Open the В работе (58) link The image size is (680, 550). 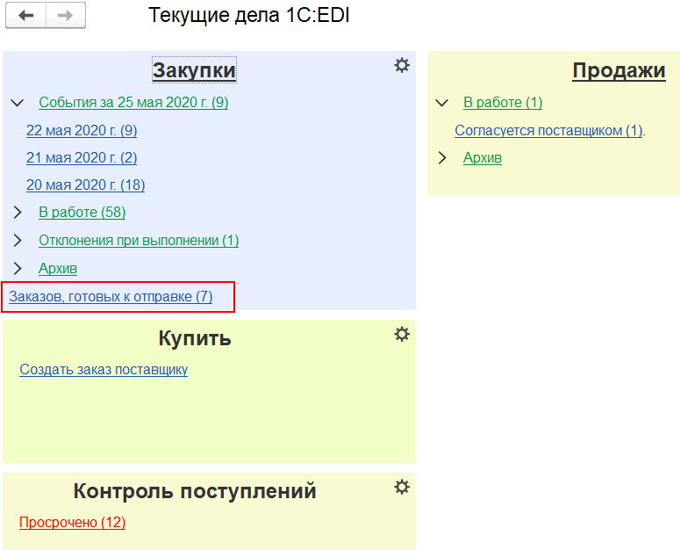[x=82, y=213]
